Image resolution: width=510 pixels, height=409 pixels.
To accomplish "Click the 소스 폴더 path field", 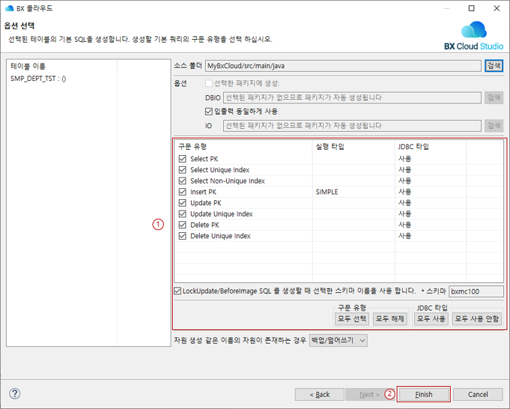I will tap(343, 66).
